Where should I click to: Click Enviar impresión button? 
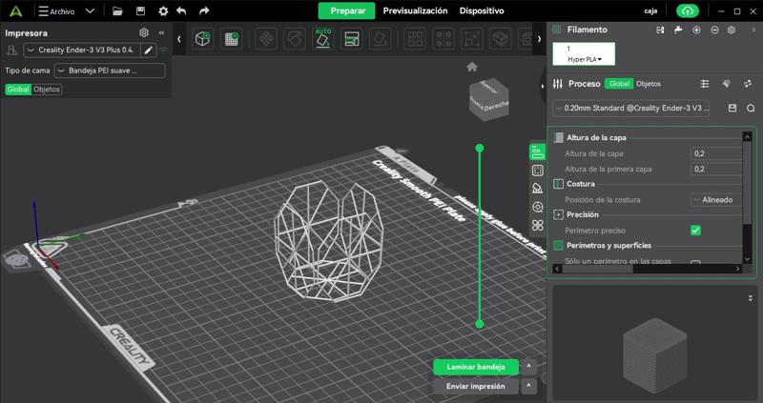[x=476, y=387]
